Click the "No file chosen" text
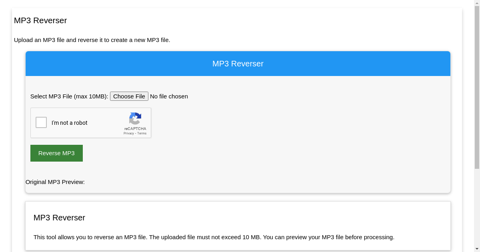The width and height of the screenshot is (480, 252). 169,96
